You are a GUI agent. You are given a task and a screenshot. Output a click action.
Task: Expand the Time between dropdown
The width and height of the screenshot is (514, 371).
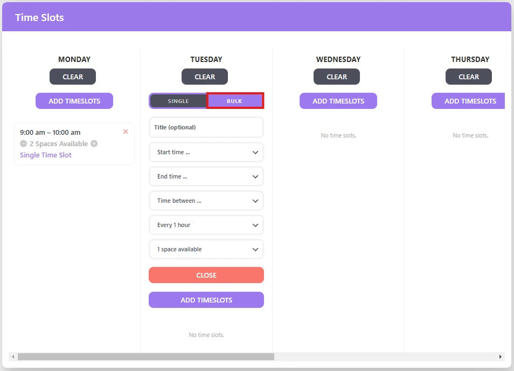pos(206,201)
